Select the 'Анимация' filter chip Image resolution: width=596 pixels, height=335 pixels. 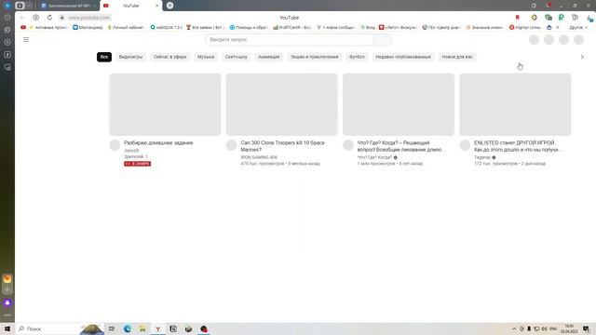[x=269, y=57]
